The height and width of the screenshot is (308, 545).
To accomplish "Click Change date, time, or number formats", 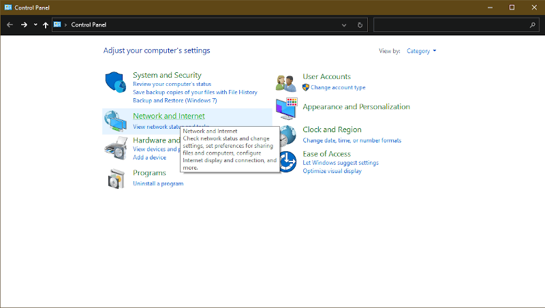I will click(352, 140).
